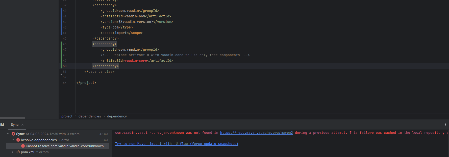The width and height of the screenshot is (449, 157).
Task: Click the dependency breadcrumb
Action: tap(117, 116)
